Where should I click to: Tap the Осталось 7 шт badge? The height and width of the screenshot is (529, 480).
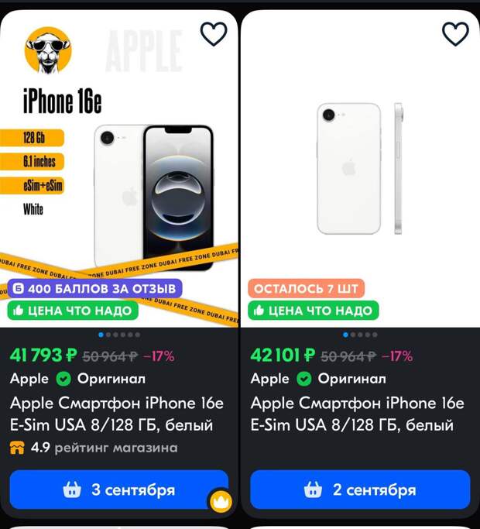point(306,288)
